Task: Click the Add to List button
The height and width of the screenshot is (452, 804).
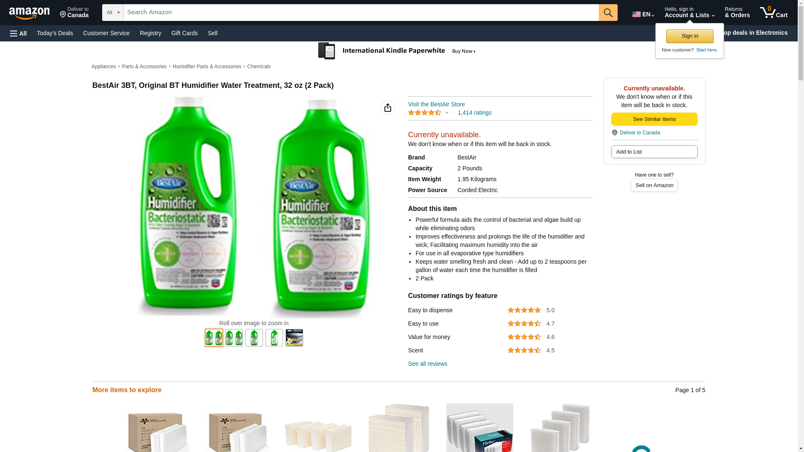Action: tap(654, 152)
